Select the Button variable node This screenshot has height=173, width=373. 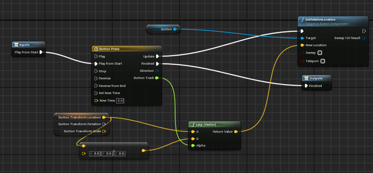point(163,29)
